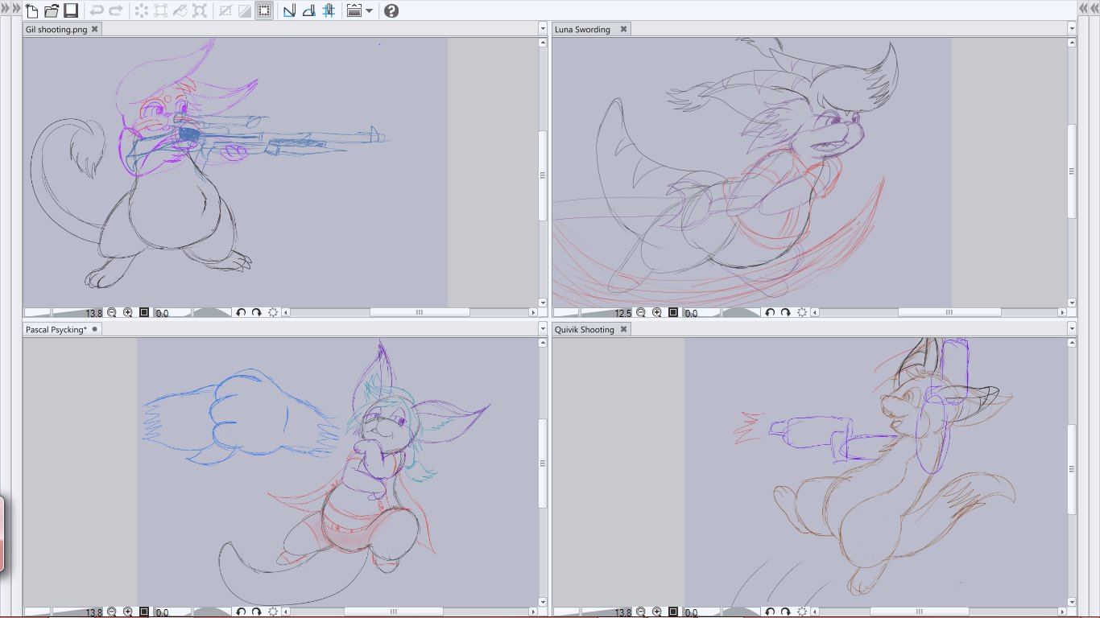
Task: Toggle Snap to Special Ruler
Action: coord(309,10)
